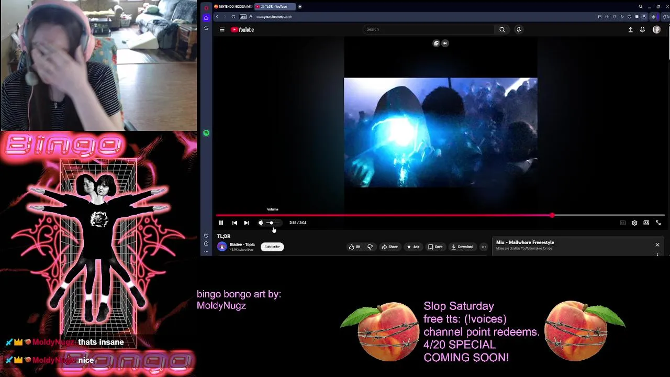
Task: Skip to the next video
Action: click(x=247, y=223)
